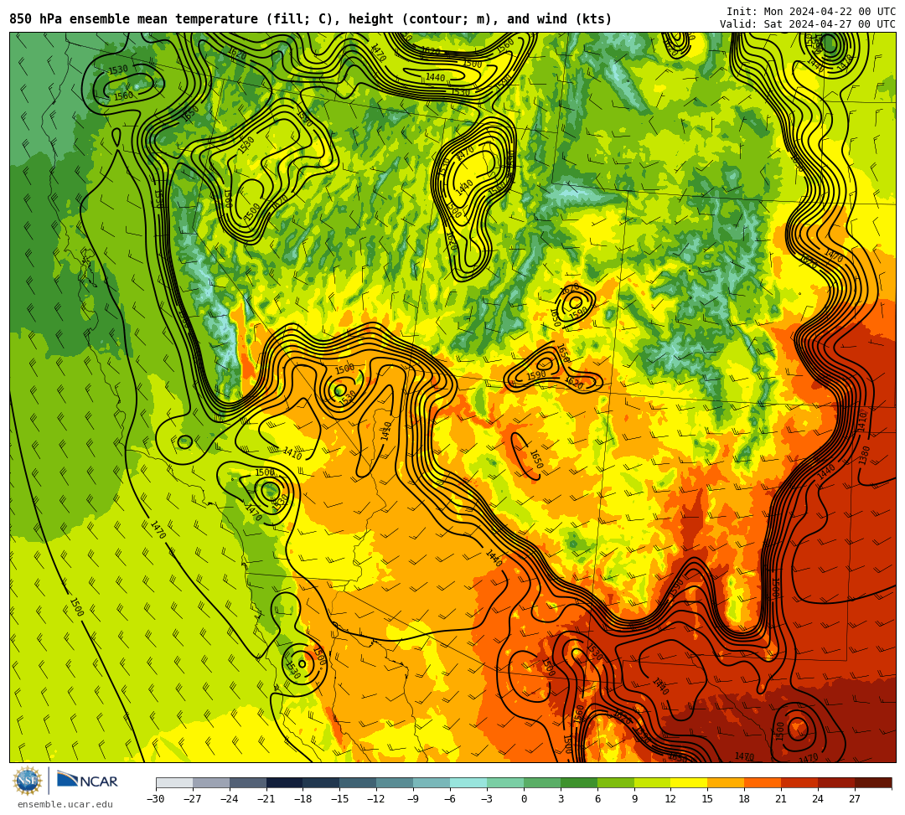
Task: Pick the color swatch between −3 and 0
Action: click(505, 782)
